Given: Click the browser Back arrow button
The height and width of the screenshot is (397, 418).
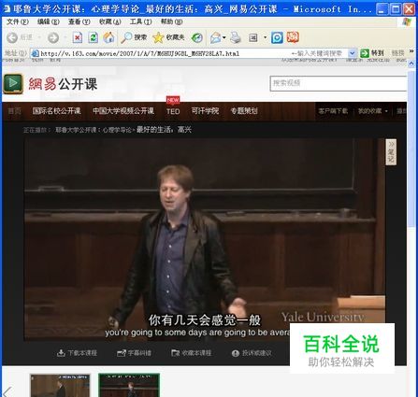Looking at the screenshot, I should click(x=12, y=37).
